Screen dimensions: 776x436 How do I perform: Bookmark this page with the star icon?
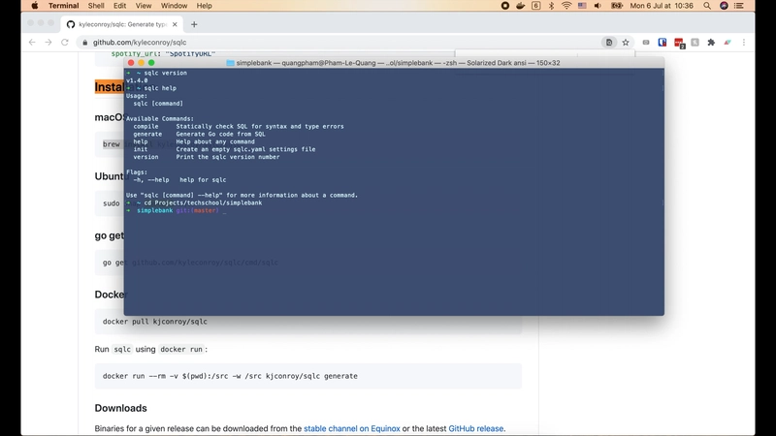(626, 43)
